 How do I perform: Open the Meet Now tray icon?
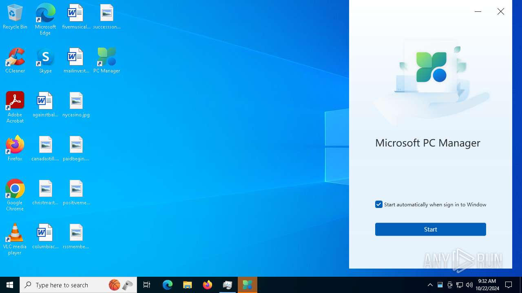pos(450,285)
